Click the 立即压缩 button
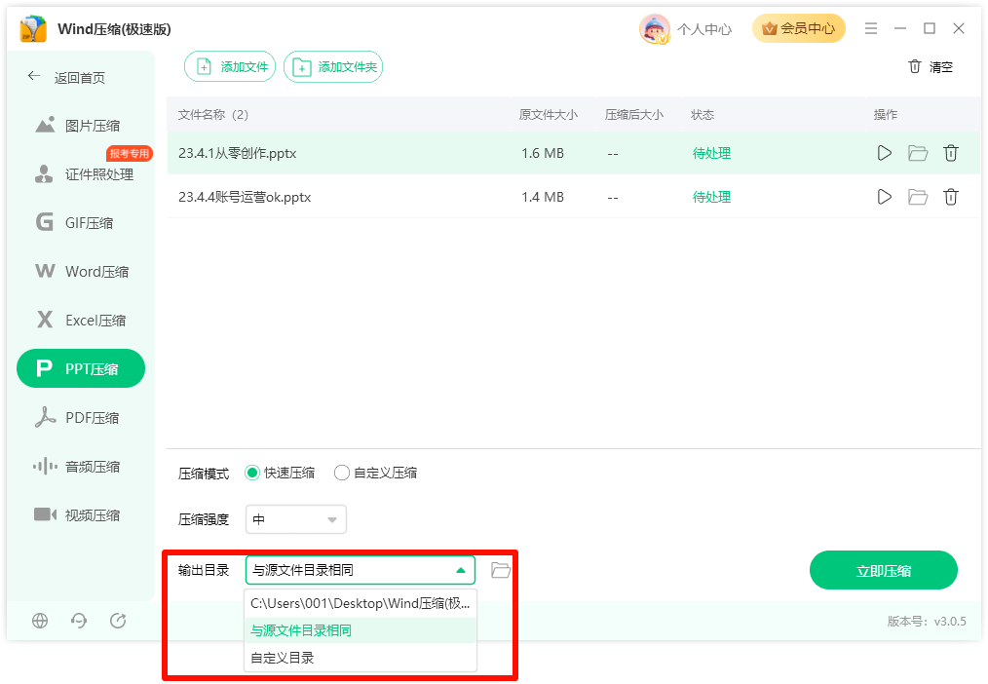 click(x=884, y=571)
